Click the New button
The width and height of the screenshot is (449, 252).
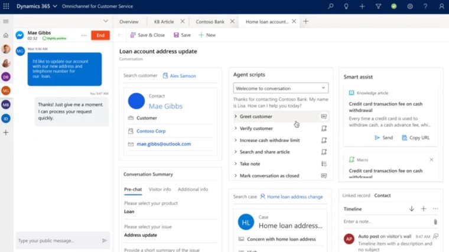coord(207,35)
